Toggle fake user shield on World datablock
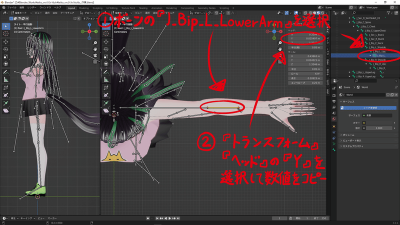The width and height of the screenshot is (400, 225). (388, 94)
